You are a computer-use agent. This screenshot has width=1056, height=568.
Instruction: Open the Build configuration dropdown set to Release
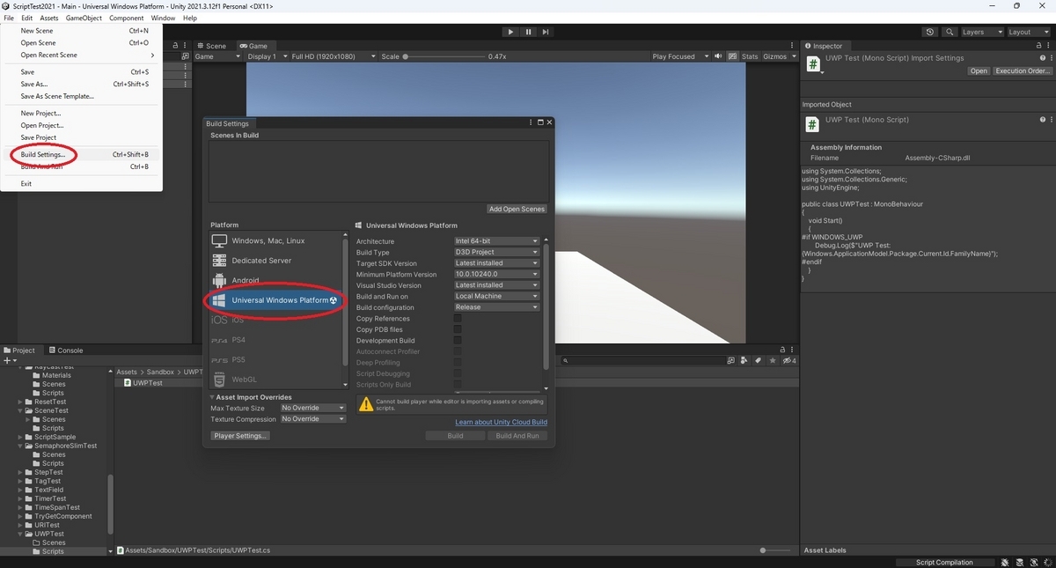point(496,306)
